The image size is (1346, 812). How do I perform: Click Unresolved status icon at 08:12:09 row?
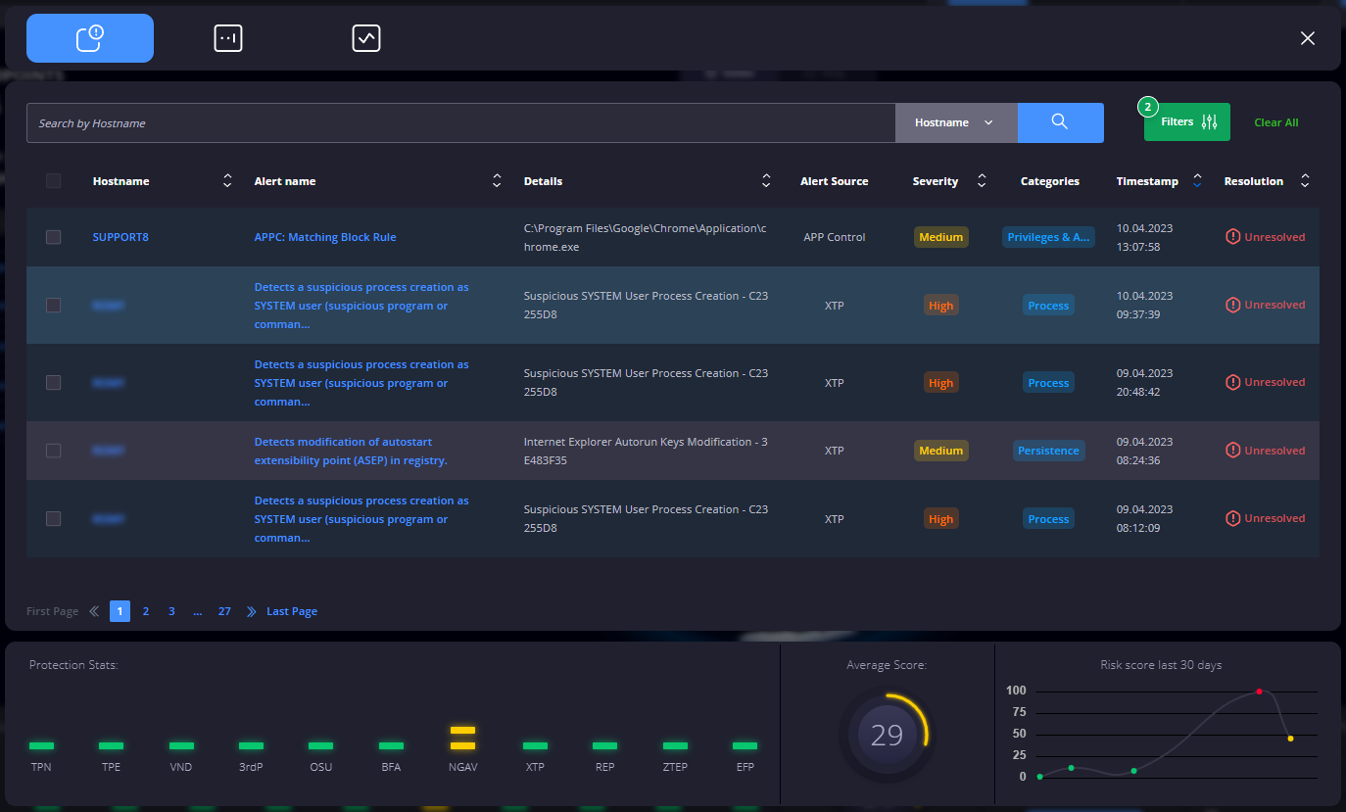[x=1233, y=518]
